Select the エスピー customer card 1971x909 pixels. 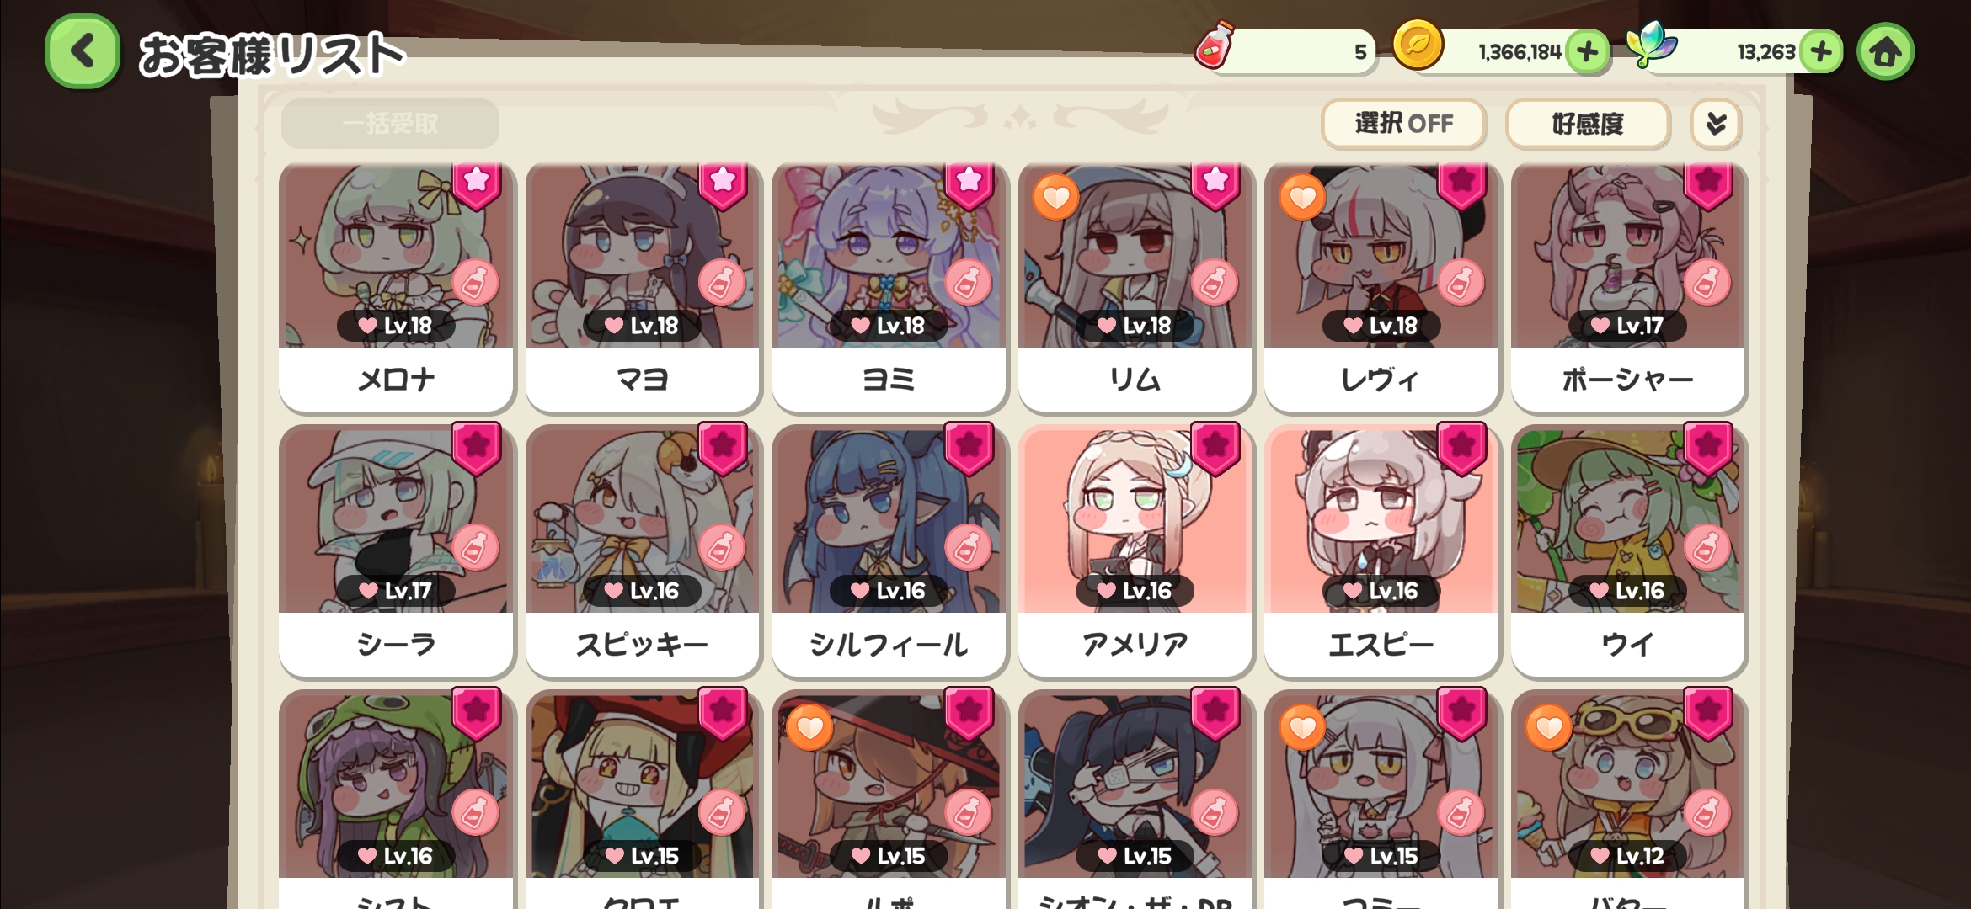[x=1381, y=551]
